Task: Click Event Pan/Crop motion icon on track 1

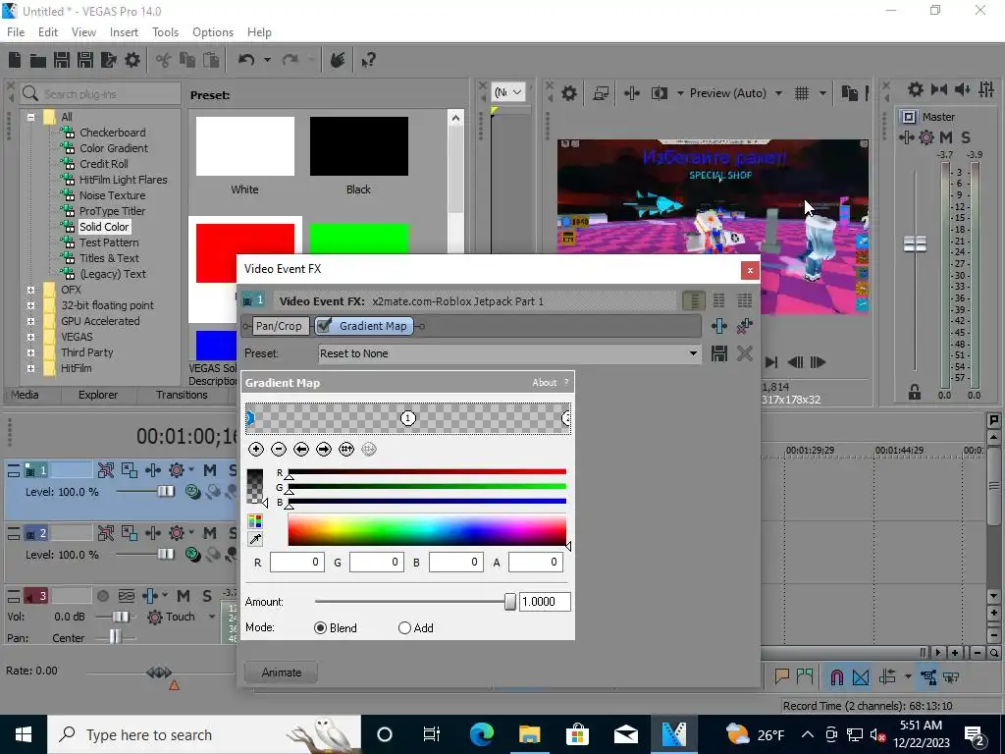Action: 130,470
